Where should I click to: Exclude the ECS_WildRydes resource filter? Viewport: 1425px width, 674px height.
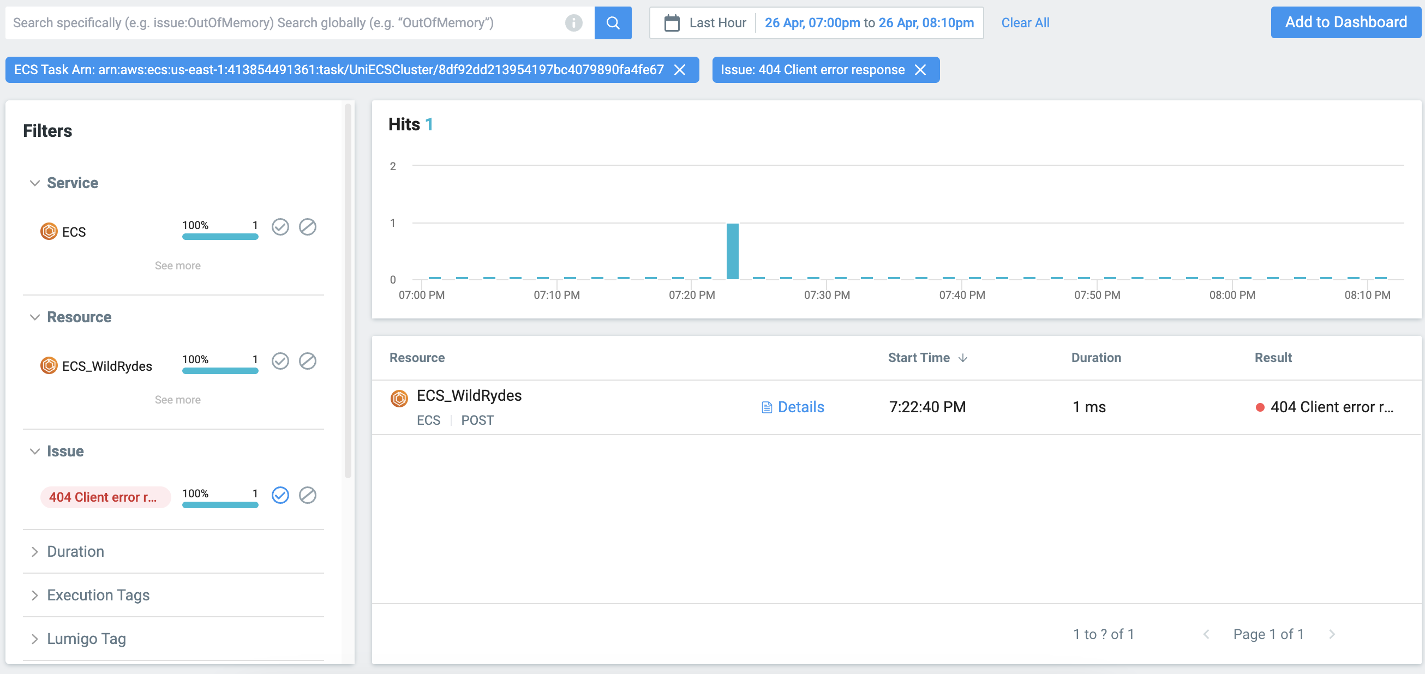tap(307, 361)
